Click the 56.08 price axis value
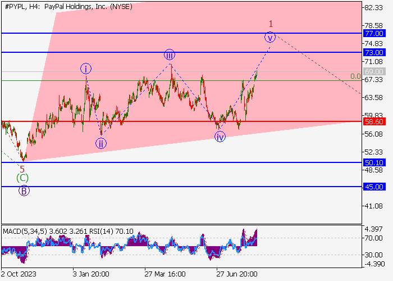Screen dimensions: 393x281 tap(373, 134)
